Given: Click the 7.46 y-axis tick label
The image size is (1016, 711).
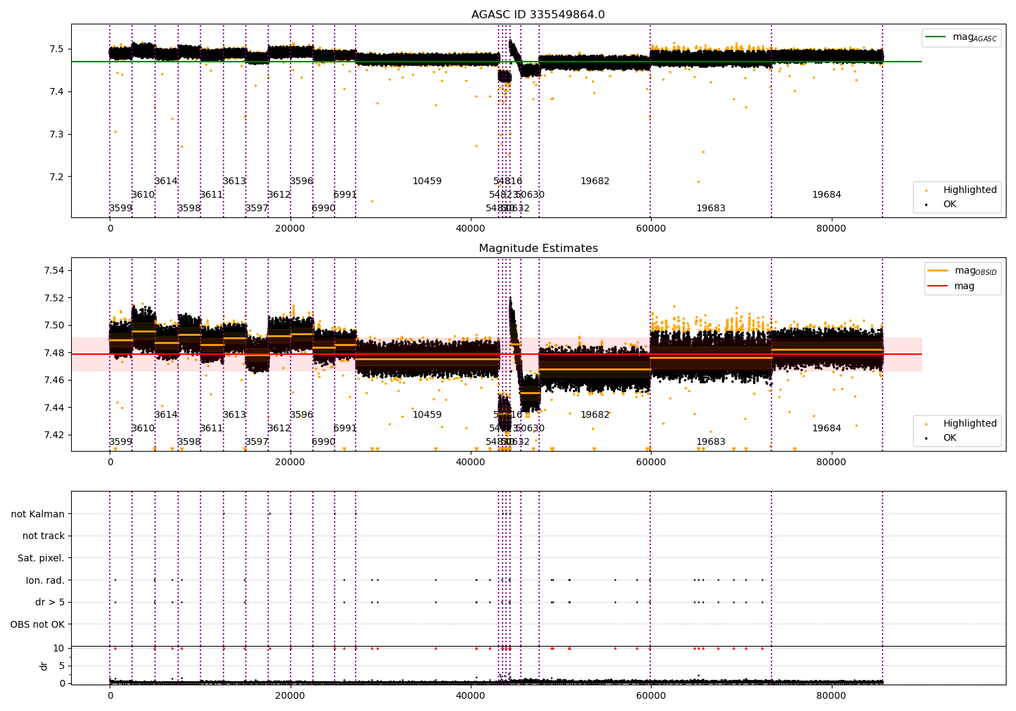Looking at the screenshot, I should click(54, 380).
